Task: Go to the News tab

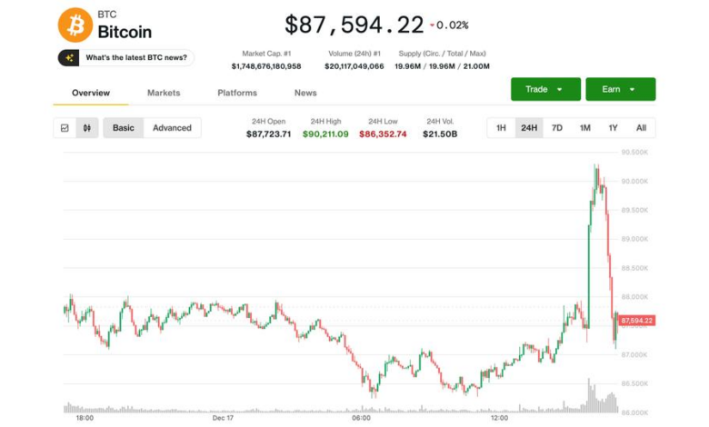Action: coord(305,93)
